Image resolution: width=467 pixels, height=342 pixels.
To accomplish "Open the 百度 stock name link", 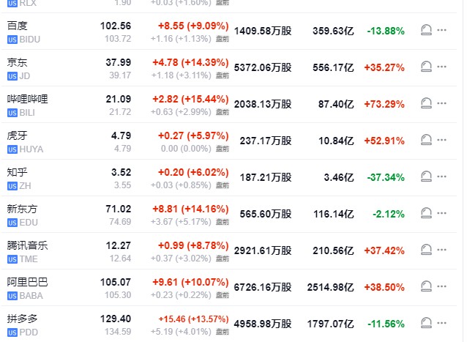I will [x=17, y=25].
